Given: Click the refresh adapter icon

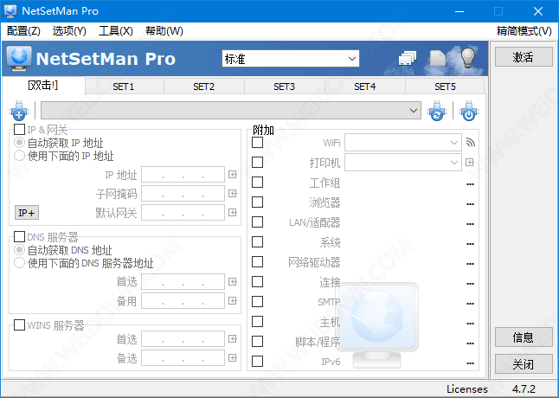Looking at the screenshot, I should click(437, 111).
